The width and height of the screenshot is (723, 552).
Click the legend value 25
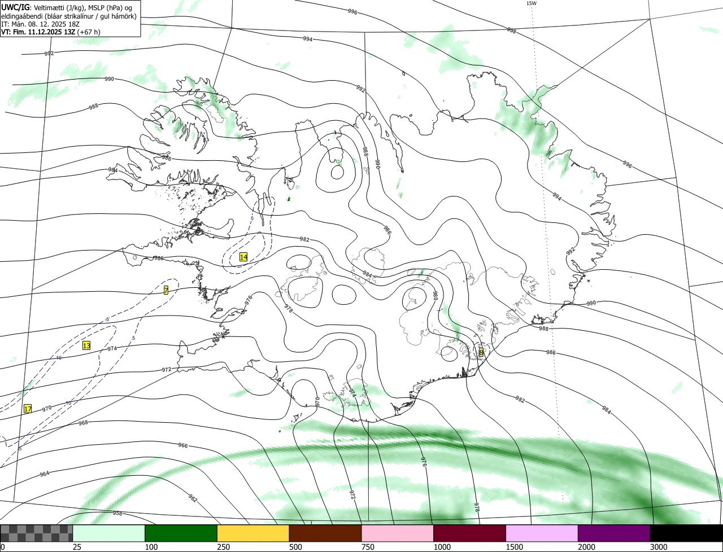pyautogui.click(x=77, y=547)
